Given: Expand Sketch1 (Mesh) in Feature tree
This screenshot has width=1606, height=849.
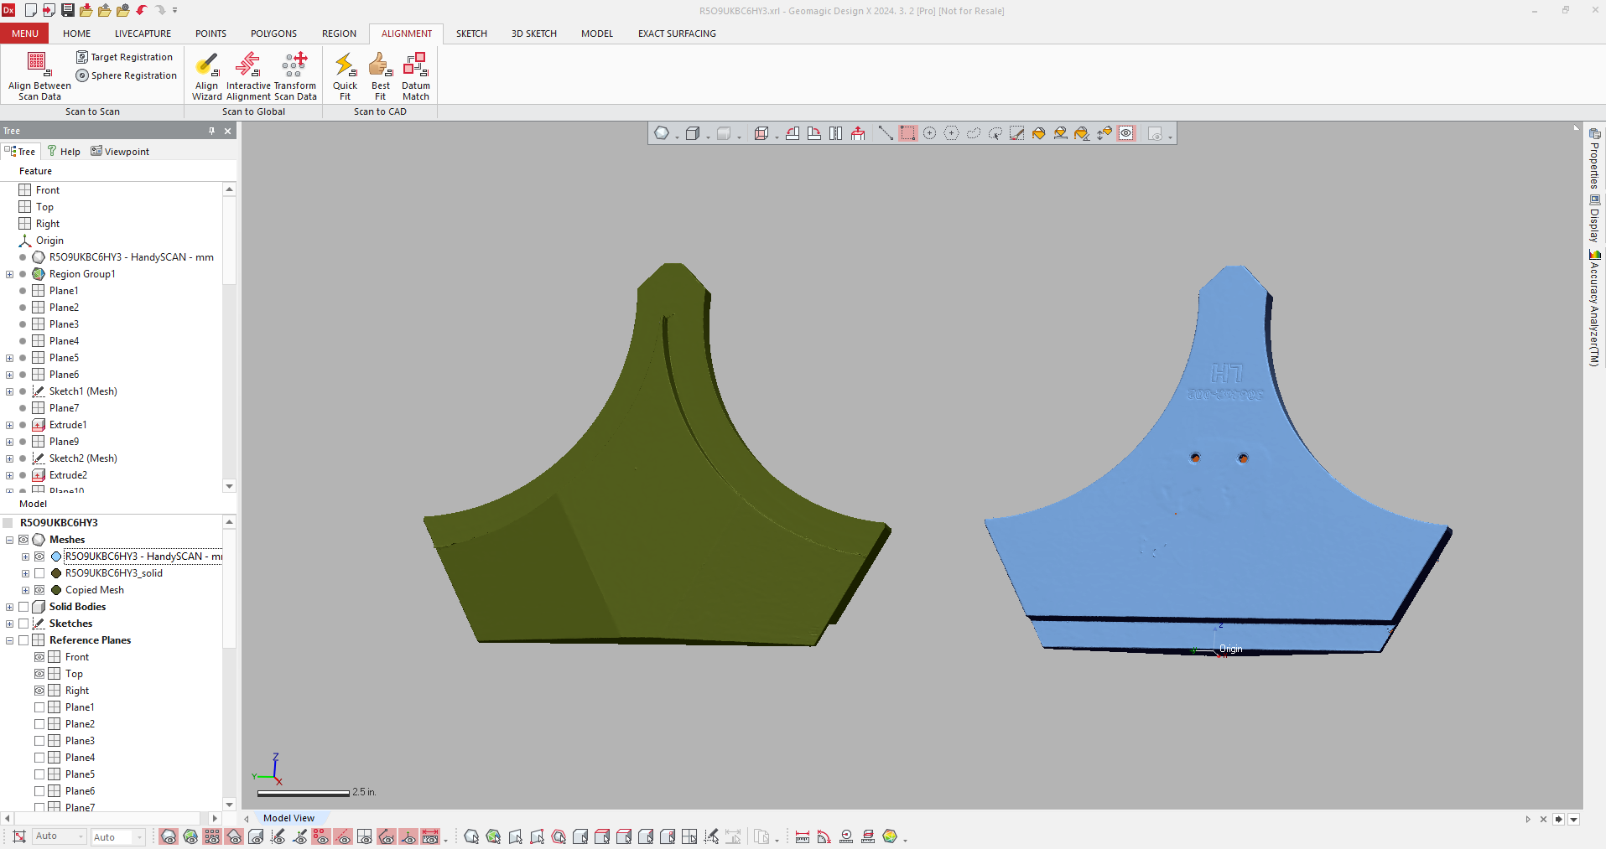Looking at the screenshot, I should coord(9,391).
